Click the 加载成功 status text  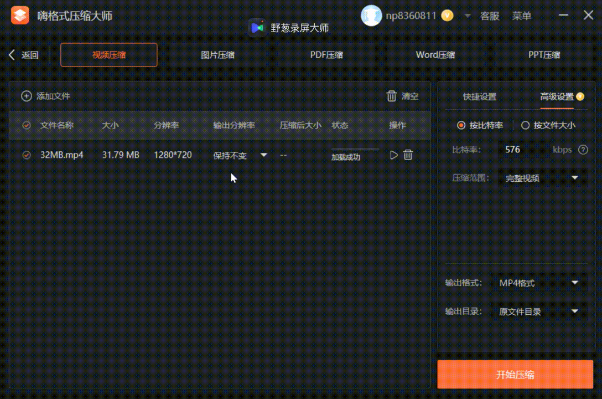(x=346, y=157)
